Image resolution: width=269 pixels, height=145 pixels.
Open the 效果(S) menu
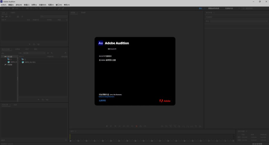pyautogui.click(x=34, y=5)
